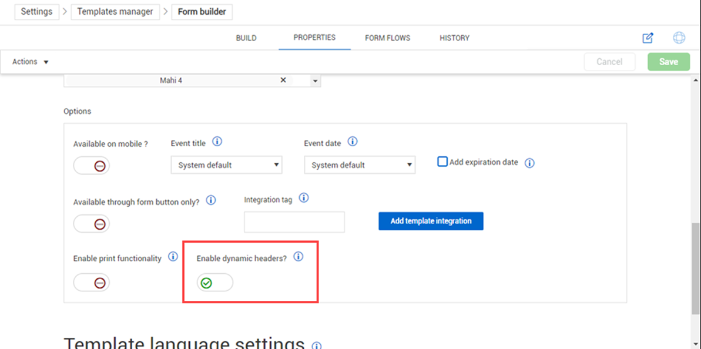Screen dimensions: 701x349
Task: Click the edit pencil icon at top right
Action: [x=648, y=38]
